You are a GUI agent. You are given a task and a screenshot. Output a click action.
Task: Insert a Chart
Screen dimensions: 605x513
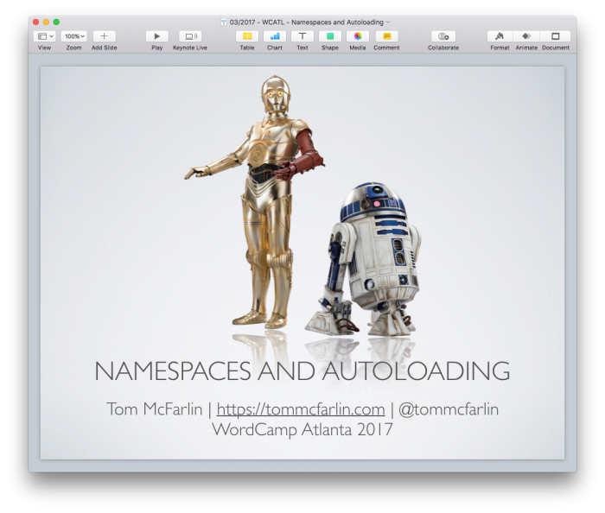[x=275, y=36]
